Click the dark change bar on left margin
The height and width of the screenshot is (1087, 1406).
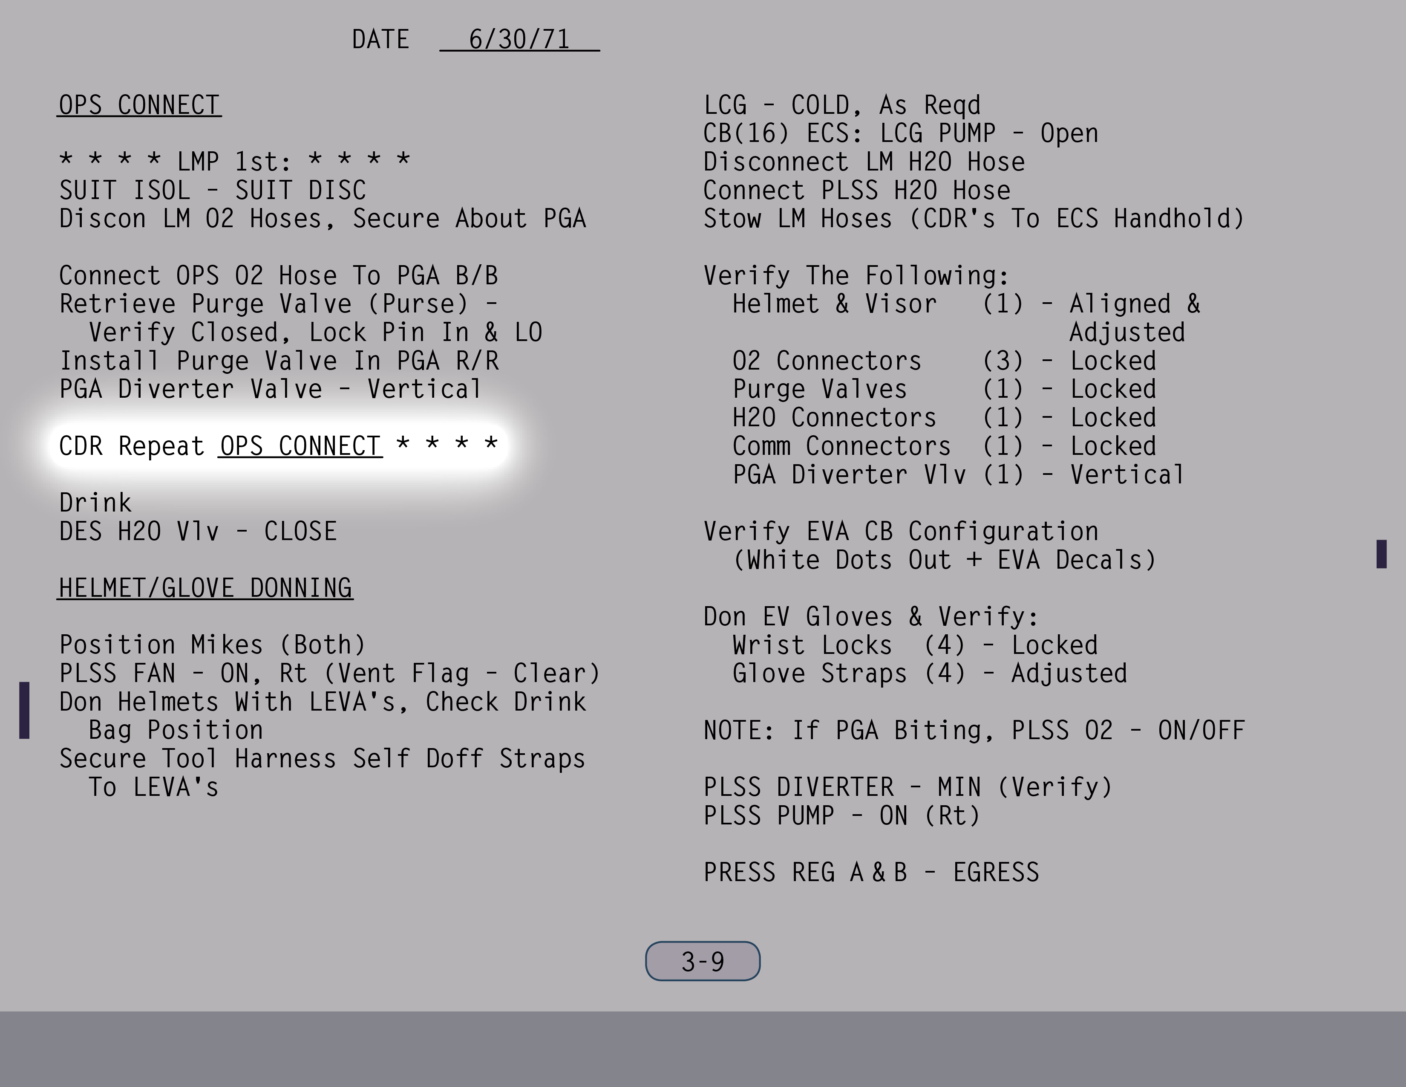click(x=24, y=710)
